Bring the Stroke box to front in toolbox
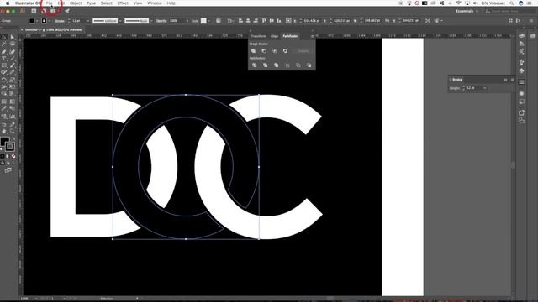This screenshot has height=302, width=538. pos(10,147)
